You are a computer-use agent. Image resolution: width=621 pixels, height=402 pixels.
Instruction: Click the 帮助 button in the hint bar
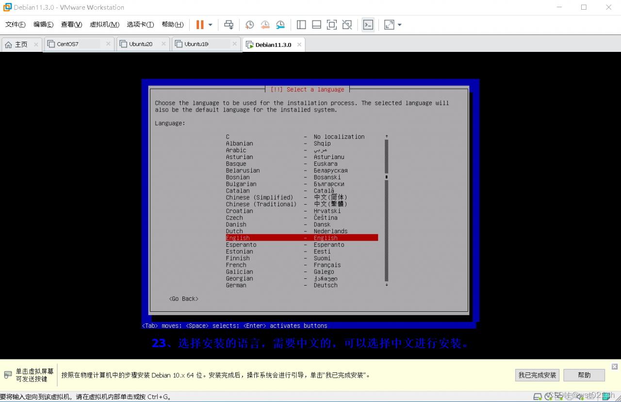pos(584,375)
